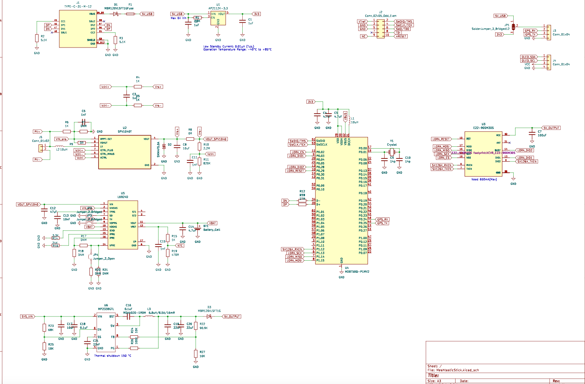Screen dimensions: 585x384
Task: Click the VTref net label
Action: click(362, 22)
